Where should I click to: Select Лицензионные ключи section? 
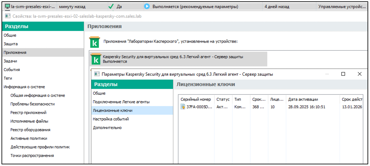point(132,110)
